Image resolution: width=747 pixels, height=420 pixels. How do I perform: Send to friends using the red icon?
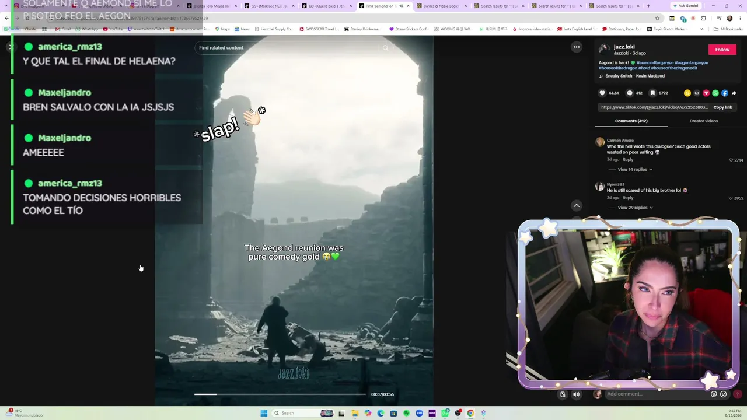[x=706, y=93]
